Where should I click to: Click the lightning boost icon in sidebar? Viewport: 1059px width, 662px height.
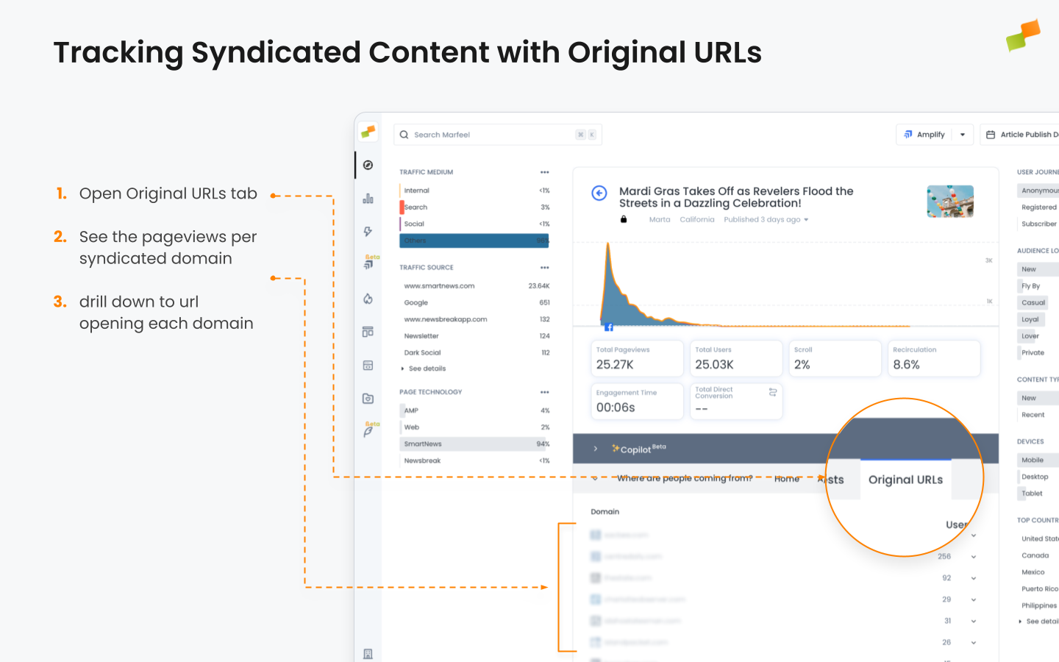tap(368, 231)
